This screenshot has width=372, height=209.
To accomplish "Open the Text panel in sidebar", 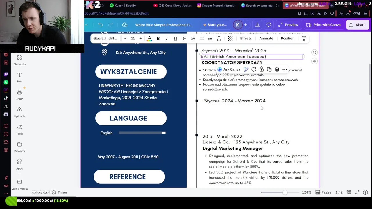I will coord(19,78).
